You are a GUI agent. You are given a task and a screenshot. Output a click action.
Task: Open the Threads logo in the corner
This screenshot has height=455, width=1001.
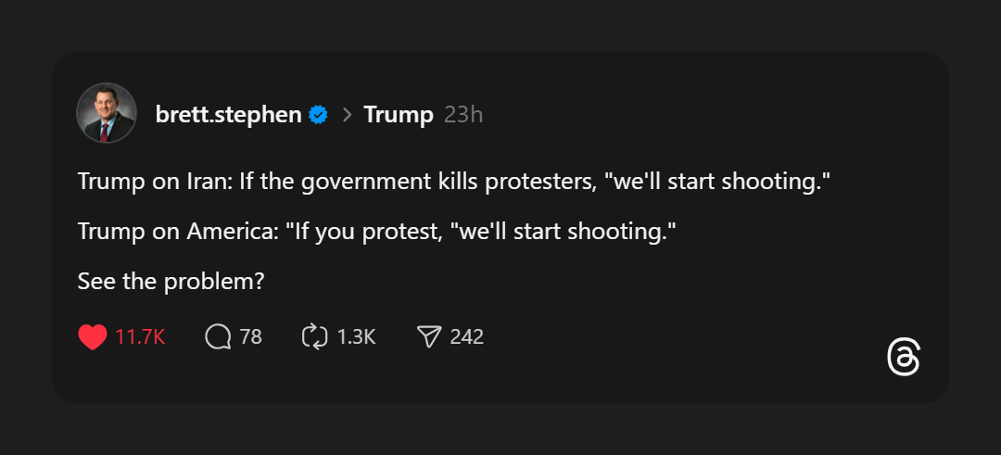pos(904,358)
